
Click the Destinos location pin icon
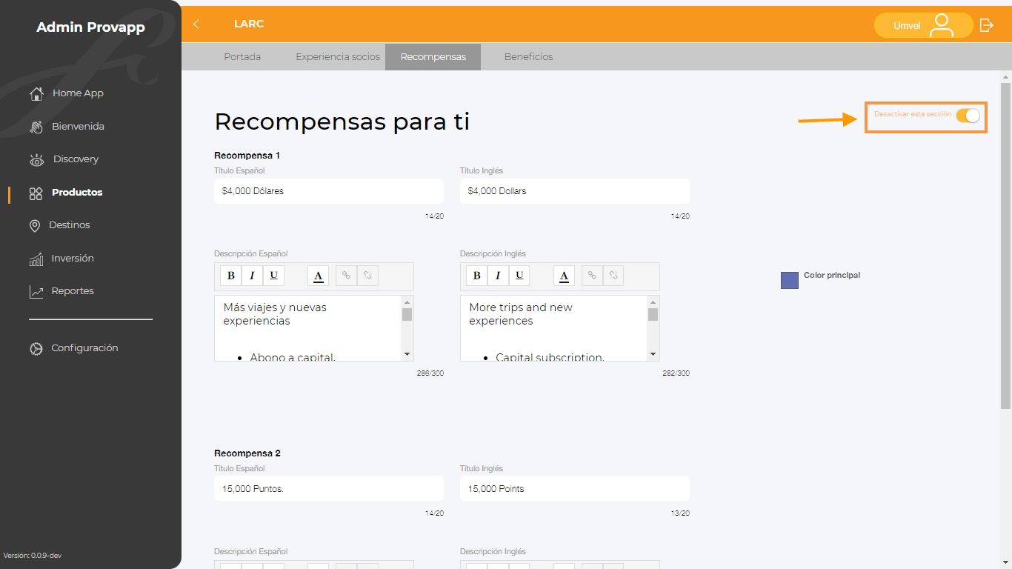pos(35,225)
